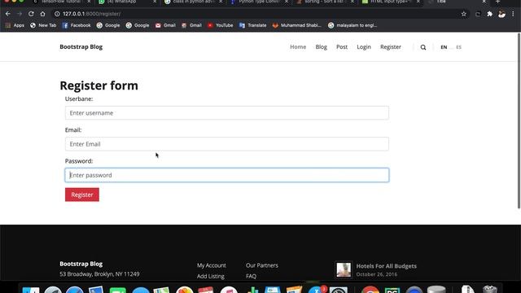The width and height of the screenshot is (521, 293).
Task: Open Blog in the navbar
Action: coord(322,47)
